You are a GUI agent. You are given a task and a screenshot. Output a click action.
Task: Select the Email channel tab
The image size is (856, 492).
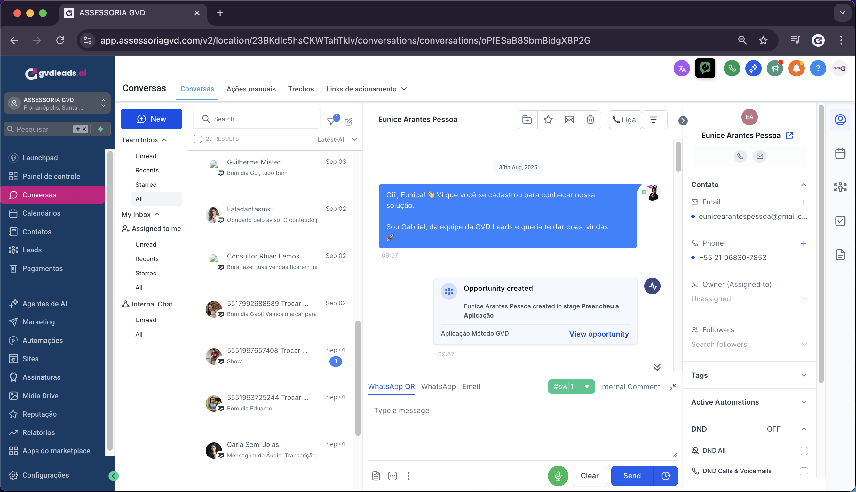[471, 386]
